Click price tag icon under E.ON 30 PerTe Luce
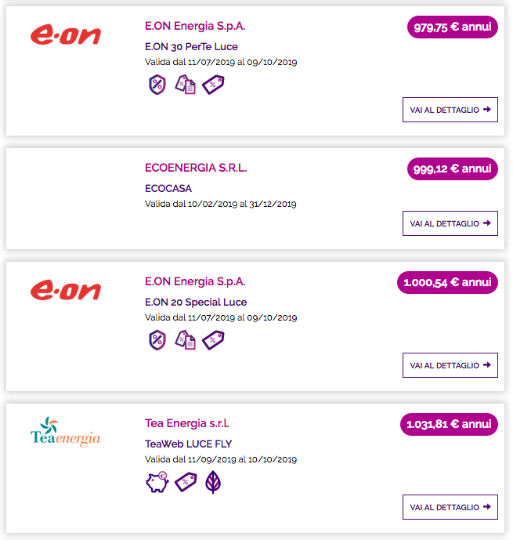This screenshot has height=540, width=513. [213, 85]
